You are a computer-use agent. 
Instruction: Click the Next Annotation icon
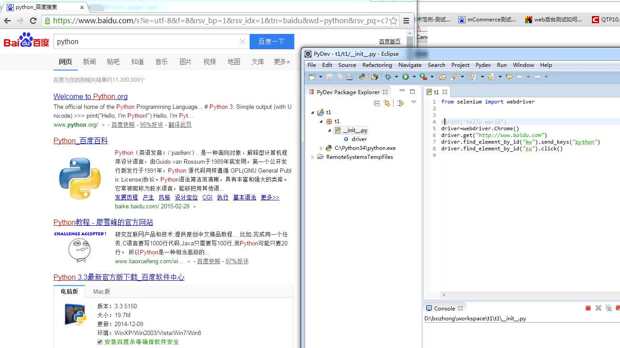(x=473, y=77)
